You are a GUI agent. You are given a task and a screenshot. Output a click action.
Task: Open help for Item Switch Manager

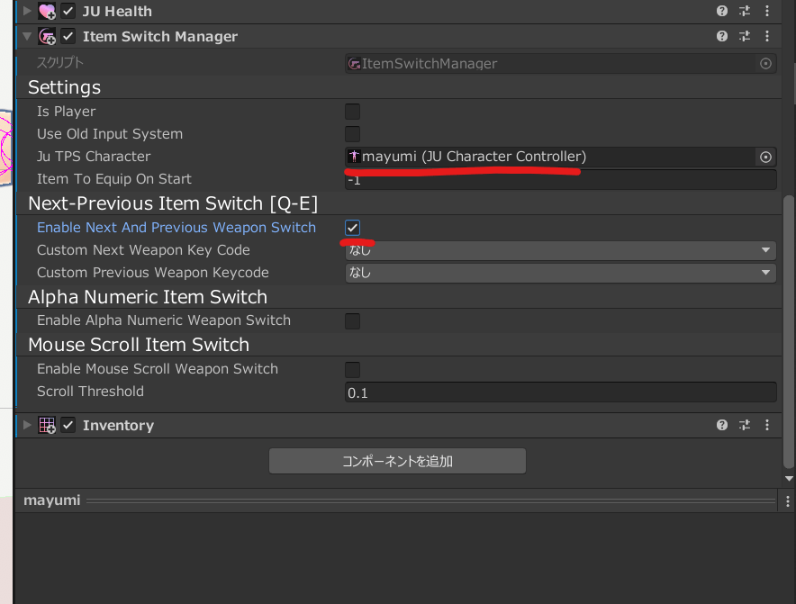[721, 36]
